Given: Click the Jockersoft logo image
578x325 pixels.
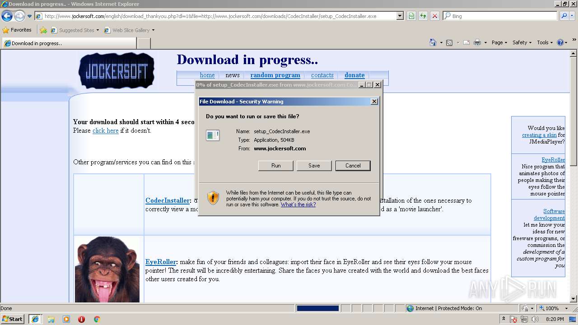Looking at the screenshot, I should (117, 71).
